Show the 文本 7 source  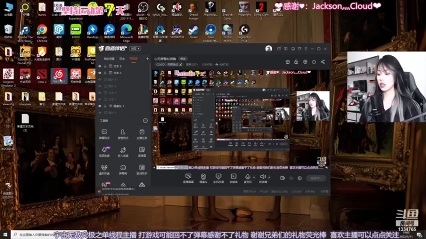coord(100,99)
